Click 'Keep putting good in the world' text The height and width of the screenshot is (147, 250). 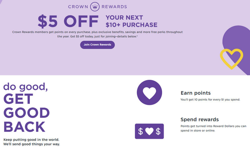pos(31,139)
